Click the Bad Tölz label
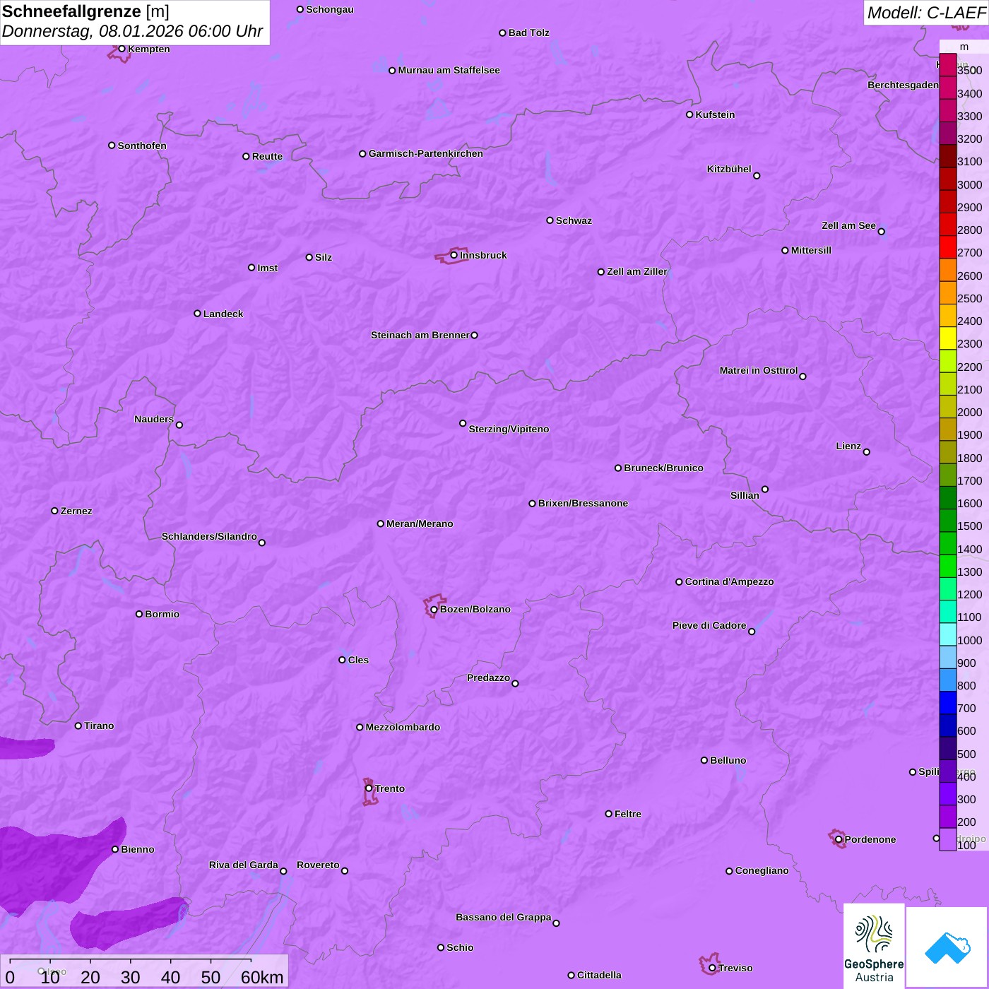This screenshot has height=989, width=989. [x=529, y=33]
